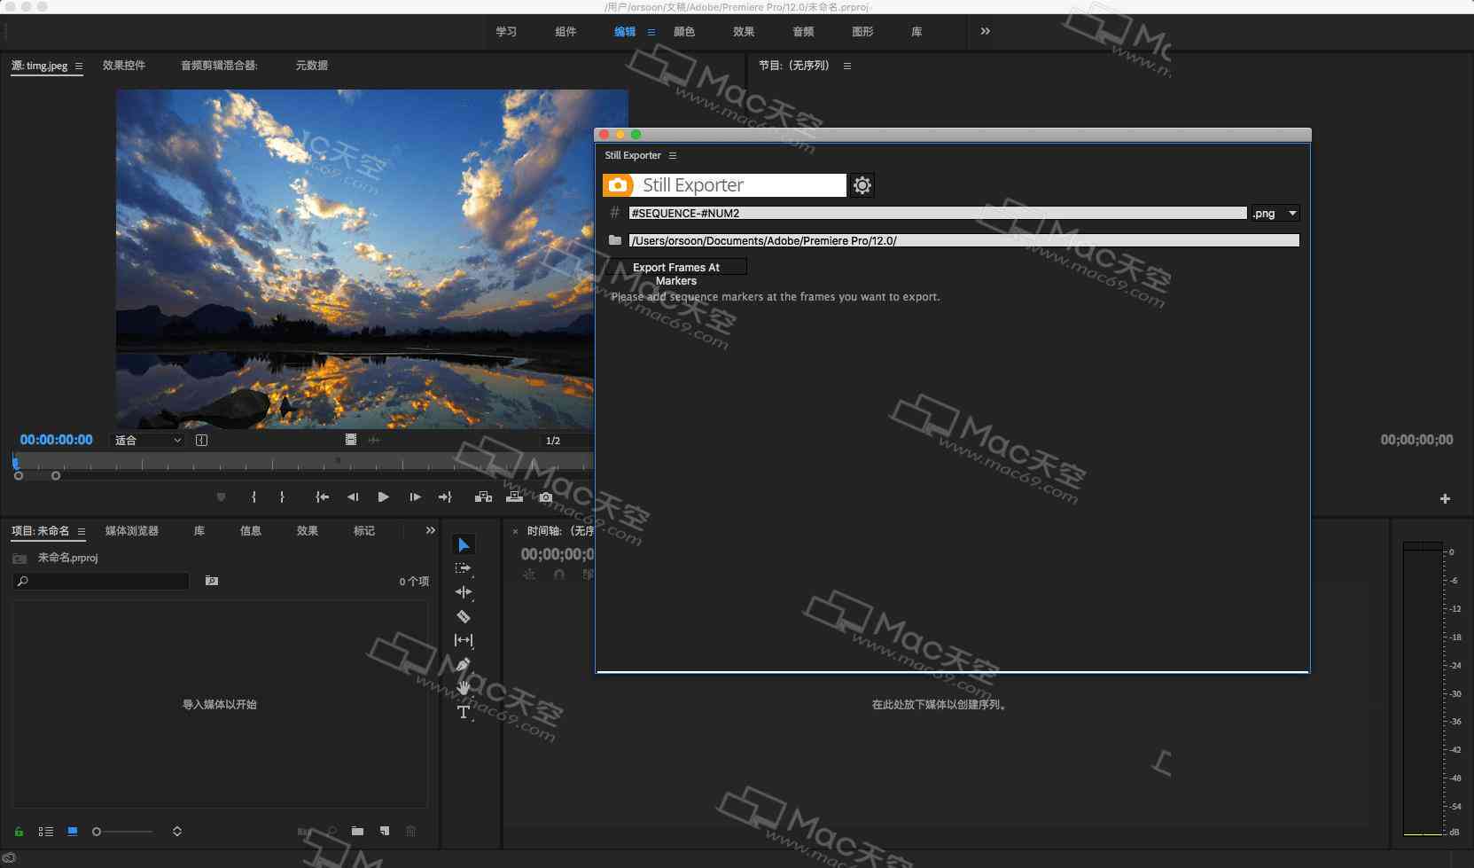
Task: Click the Mark Out brace icon
Action: pyautogui.click(x=282, y=497)
